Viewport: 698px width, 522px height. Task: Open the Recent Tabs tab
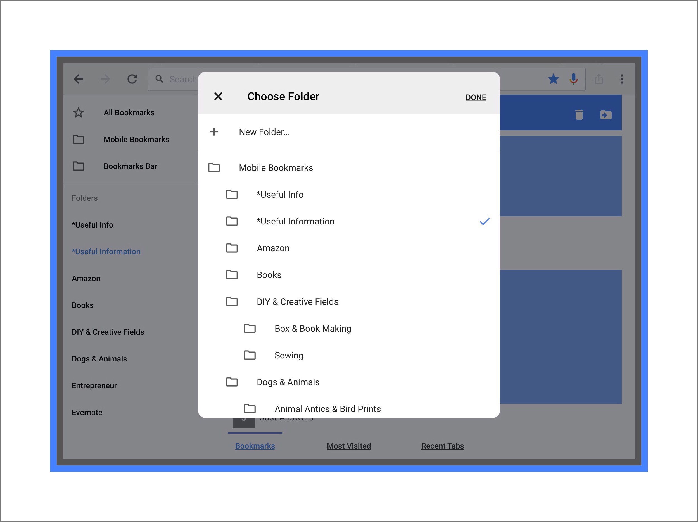click(x=442, y=446)
